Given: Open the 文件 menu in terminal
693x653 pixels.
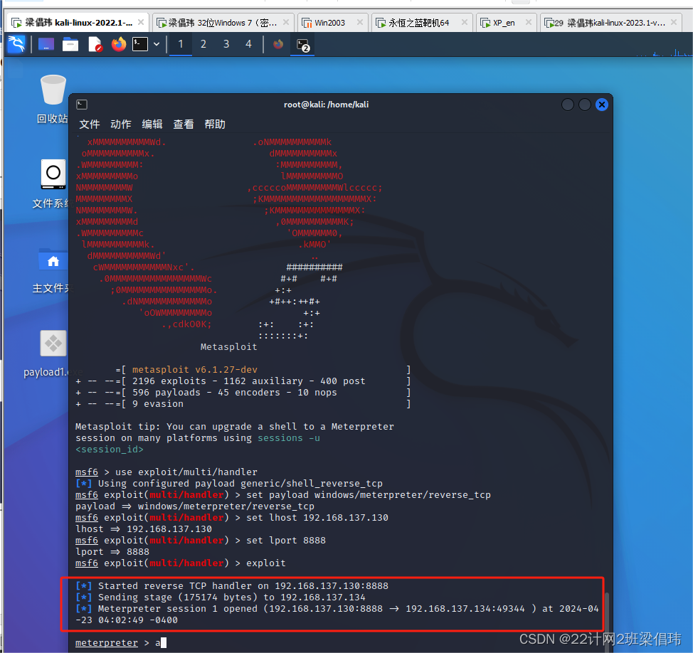Looking at the screenshot, I should click(x=89, y=124).
